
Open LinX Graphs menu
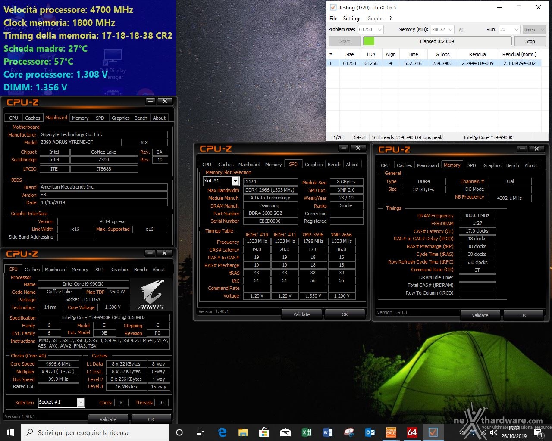coord(375,19)
